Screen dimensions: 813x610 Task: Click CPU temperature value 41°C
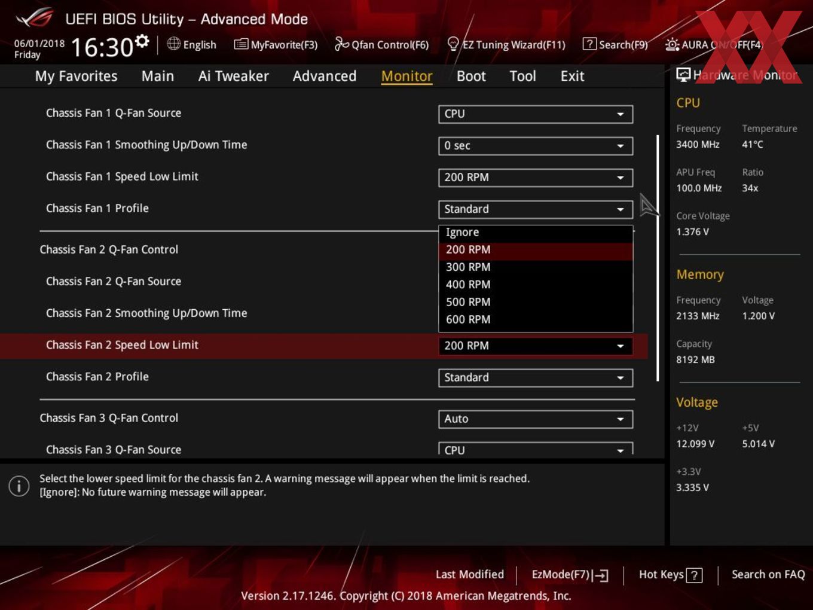(x=753, y=144)
